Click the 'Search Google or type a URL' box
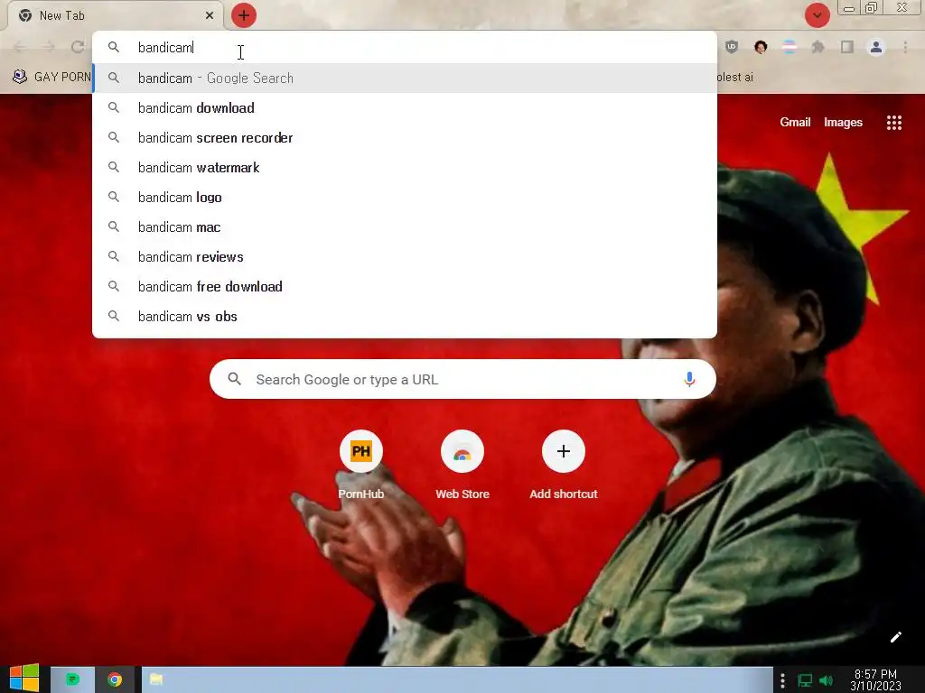925x693 pixels. [x=462, y=379]
